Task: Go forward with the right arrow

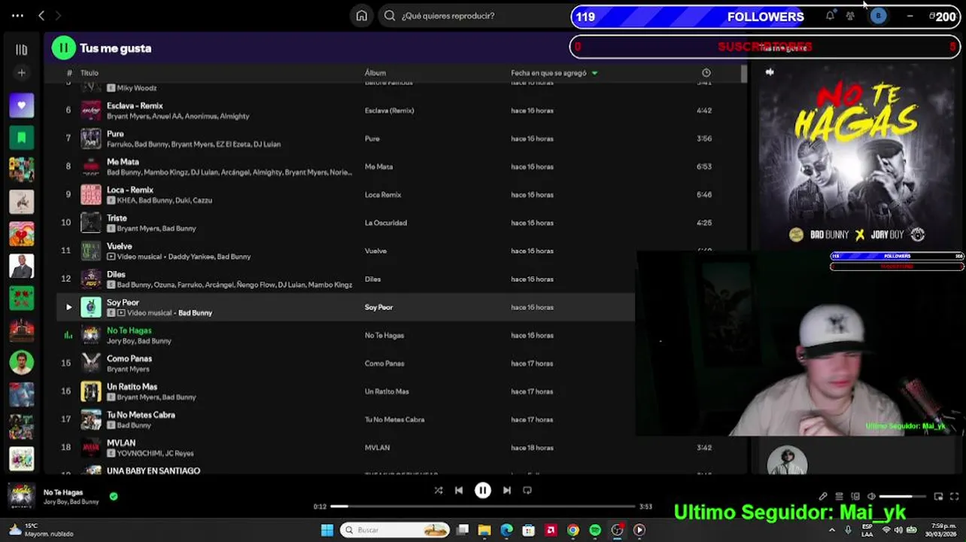Action: point(58,15)
